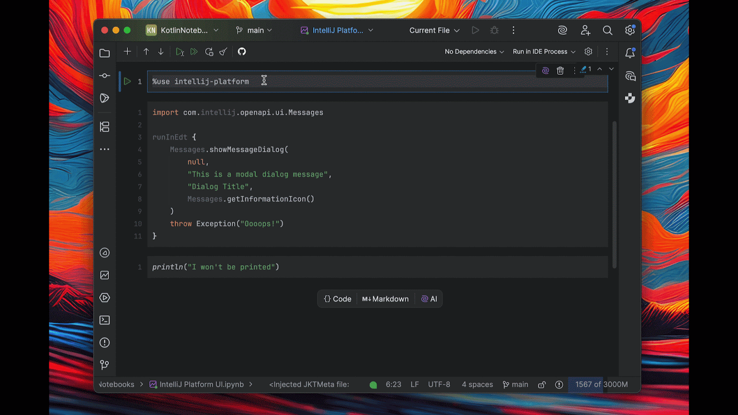Open the Terminal tool window
The image size is (738, 415).
pyautogui.click(x=105, y=320)
